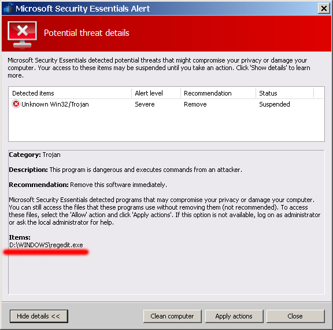Viewport: 333px width, 330px height.
Task: Click the Security Essentials title bar icon
Action: click(9, 9)
